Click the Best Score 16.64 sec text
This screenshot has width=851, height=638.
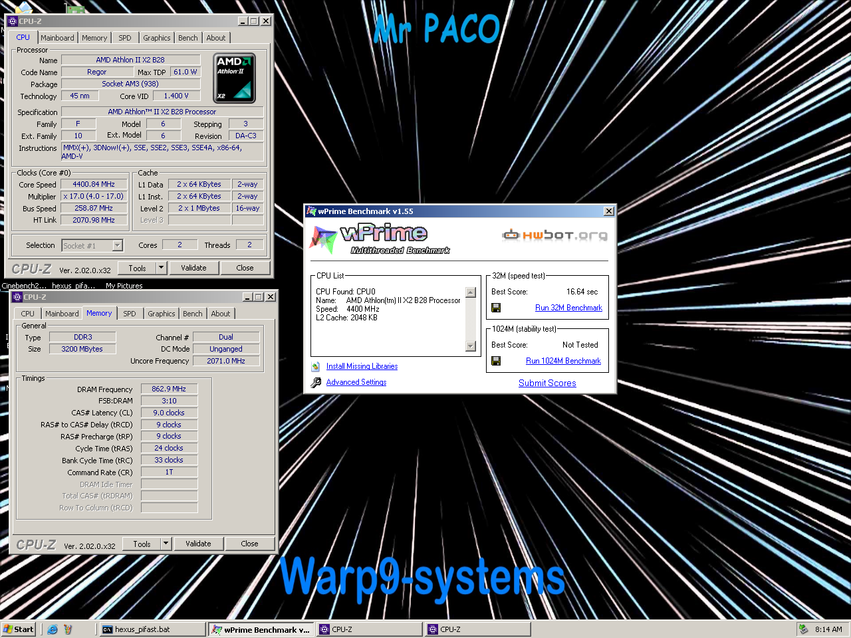point(582,292)
